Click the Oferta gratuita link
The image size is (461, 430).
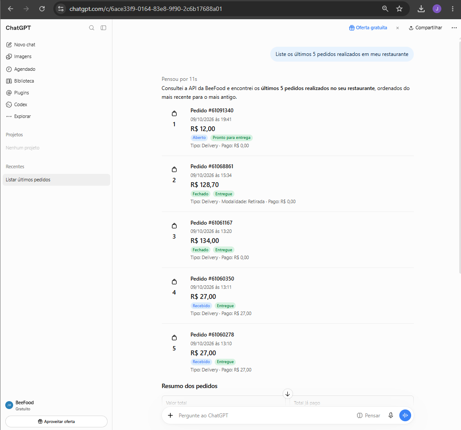(368, 28)
